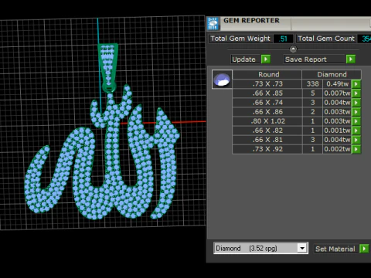
Task: Click the Save Report button label
Action: pyautogui.click(x=315, y=59)
